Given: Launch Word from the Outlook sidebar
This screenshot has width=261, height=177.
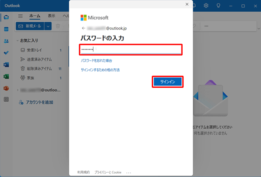Looking at the screenshot, I should coord(7,64).
